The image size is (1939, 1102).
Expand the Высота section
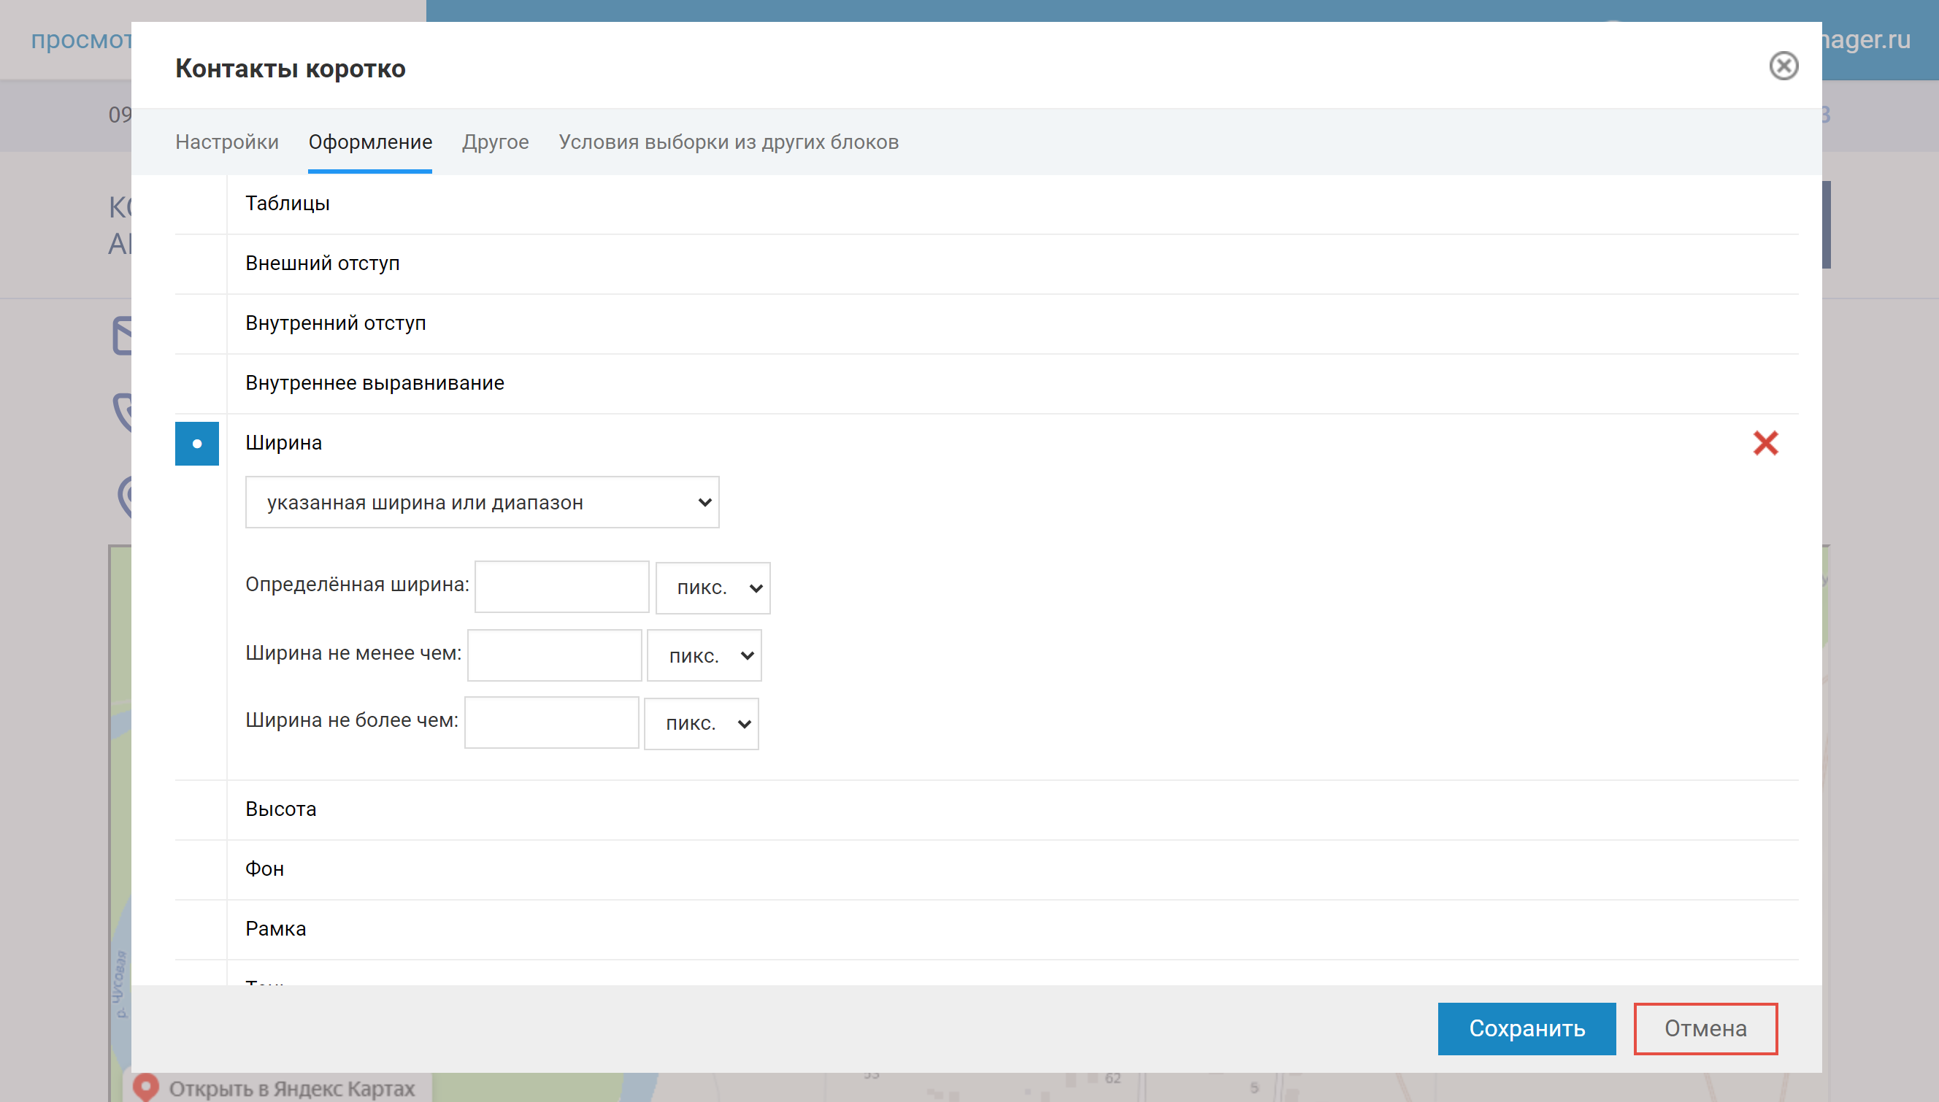[x=281, y=809]
